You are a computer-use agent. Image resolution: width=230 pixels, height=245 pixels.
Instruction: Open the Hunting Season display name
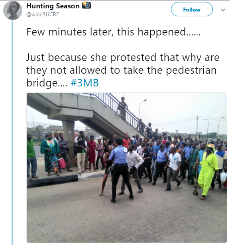(53, 6)
